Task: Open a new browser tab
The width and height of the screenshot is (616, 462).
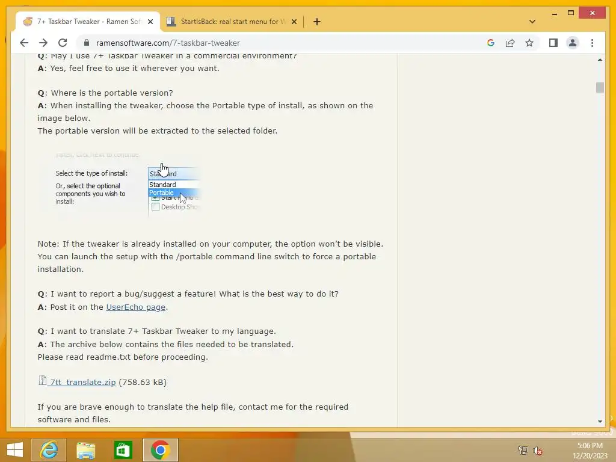Action: pos(317,22)
